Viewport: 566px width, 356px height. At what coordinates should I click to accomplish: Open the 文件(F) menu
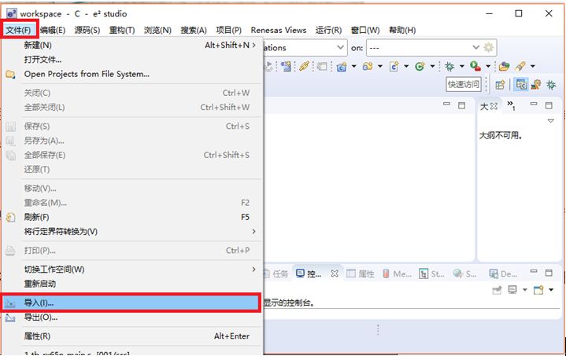pos(19,30)
